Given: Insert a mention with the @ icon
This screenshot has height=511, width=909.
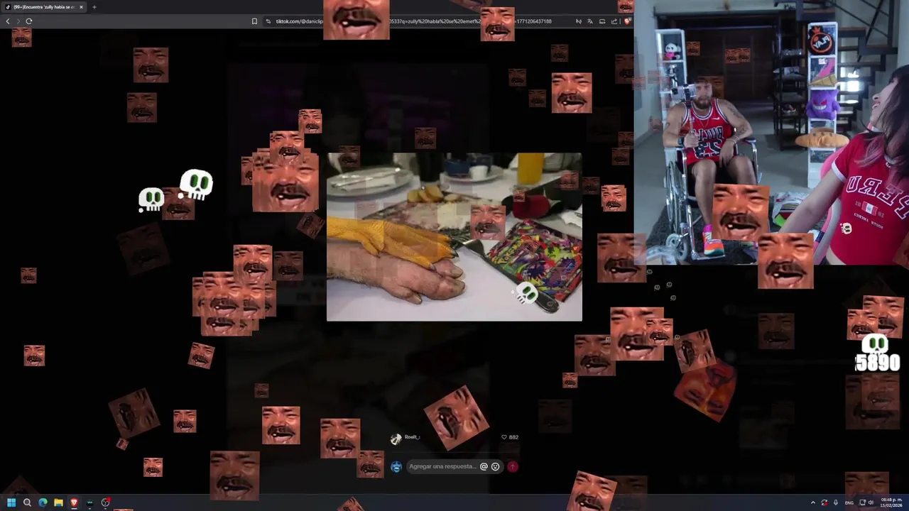Looking at the screenshot, I should point(484,466).
